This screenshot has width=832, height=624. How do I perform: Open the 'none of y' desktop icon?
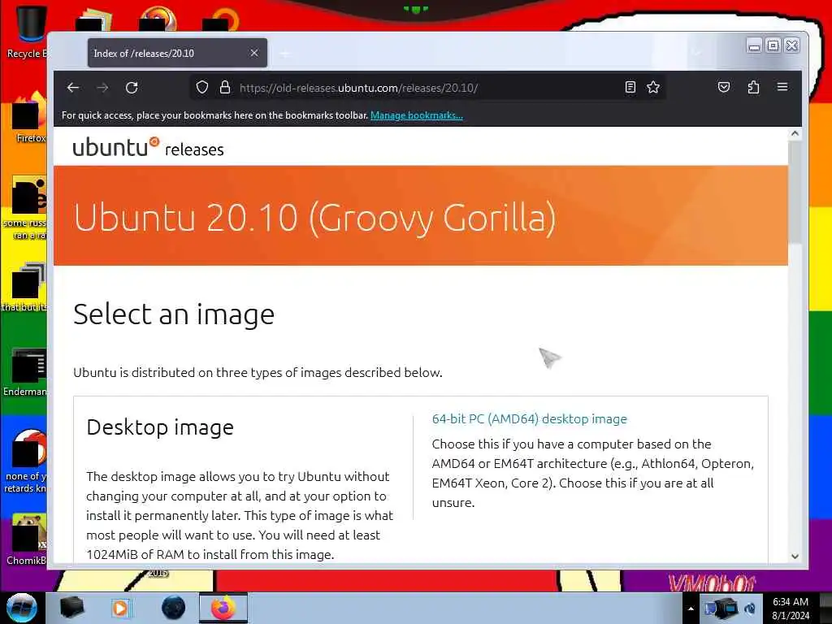[27, 461]
